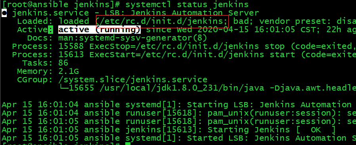The image size is (356, 145).
Task: Click the highlighted colon after Active
Action: pos(50,30)
